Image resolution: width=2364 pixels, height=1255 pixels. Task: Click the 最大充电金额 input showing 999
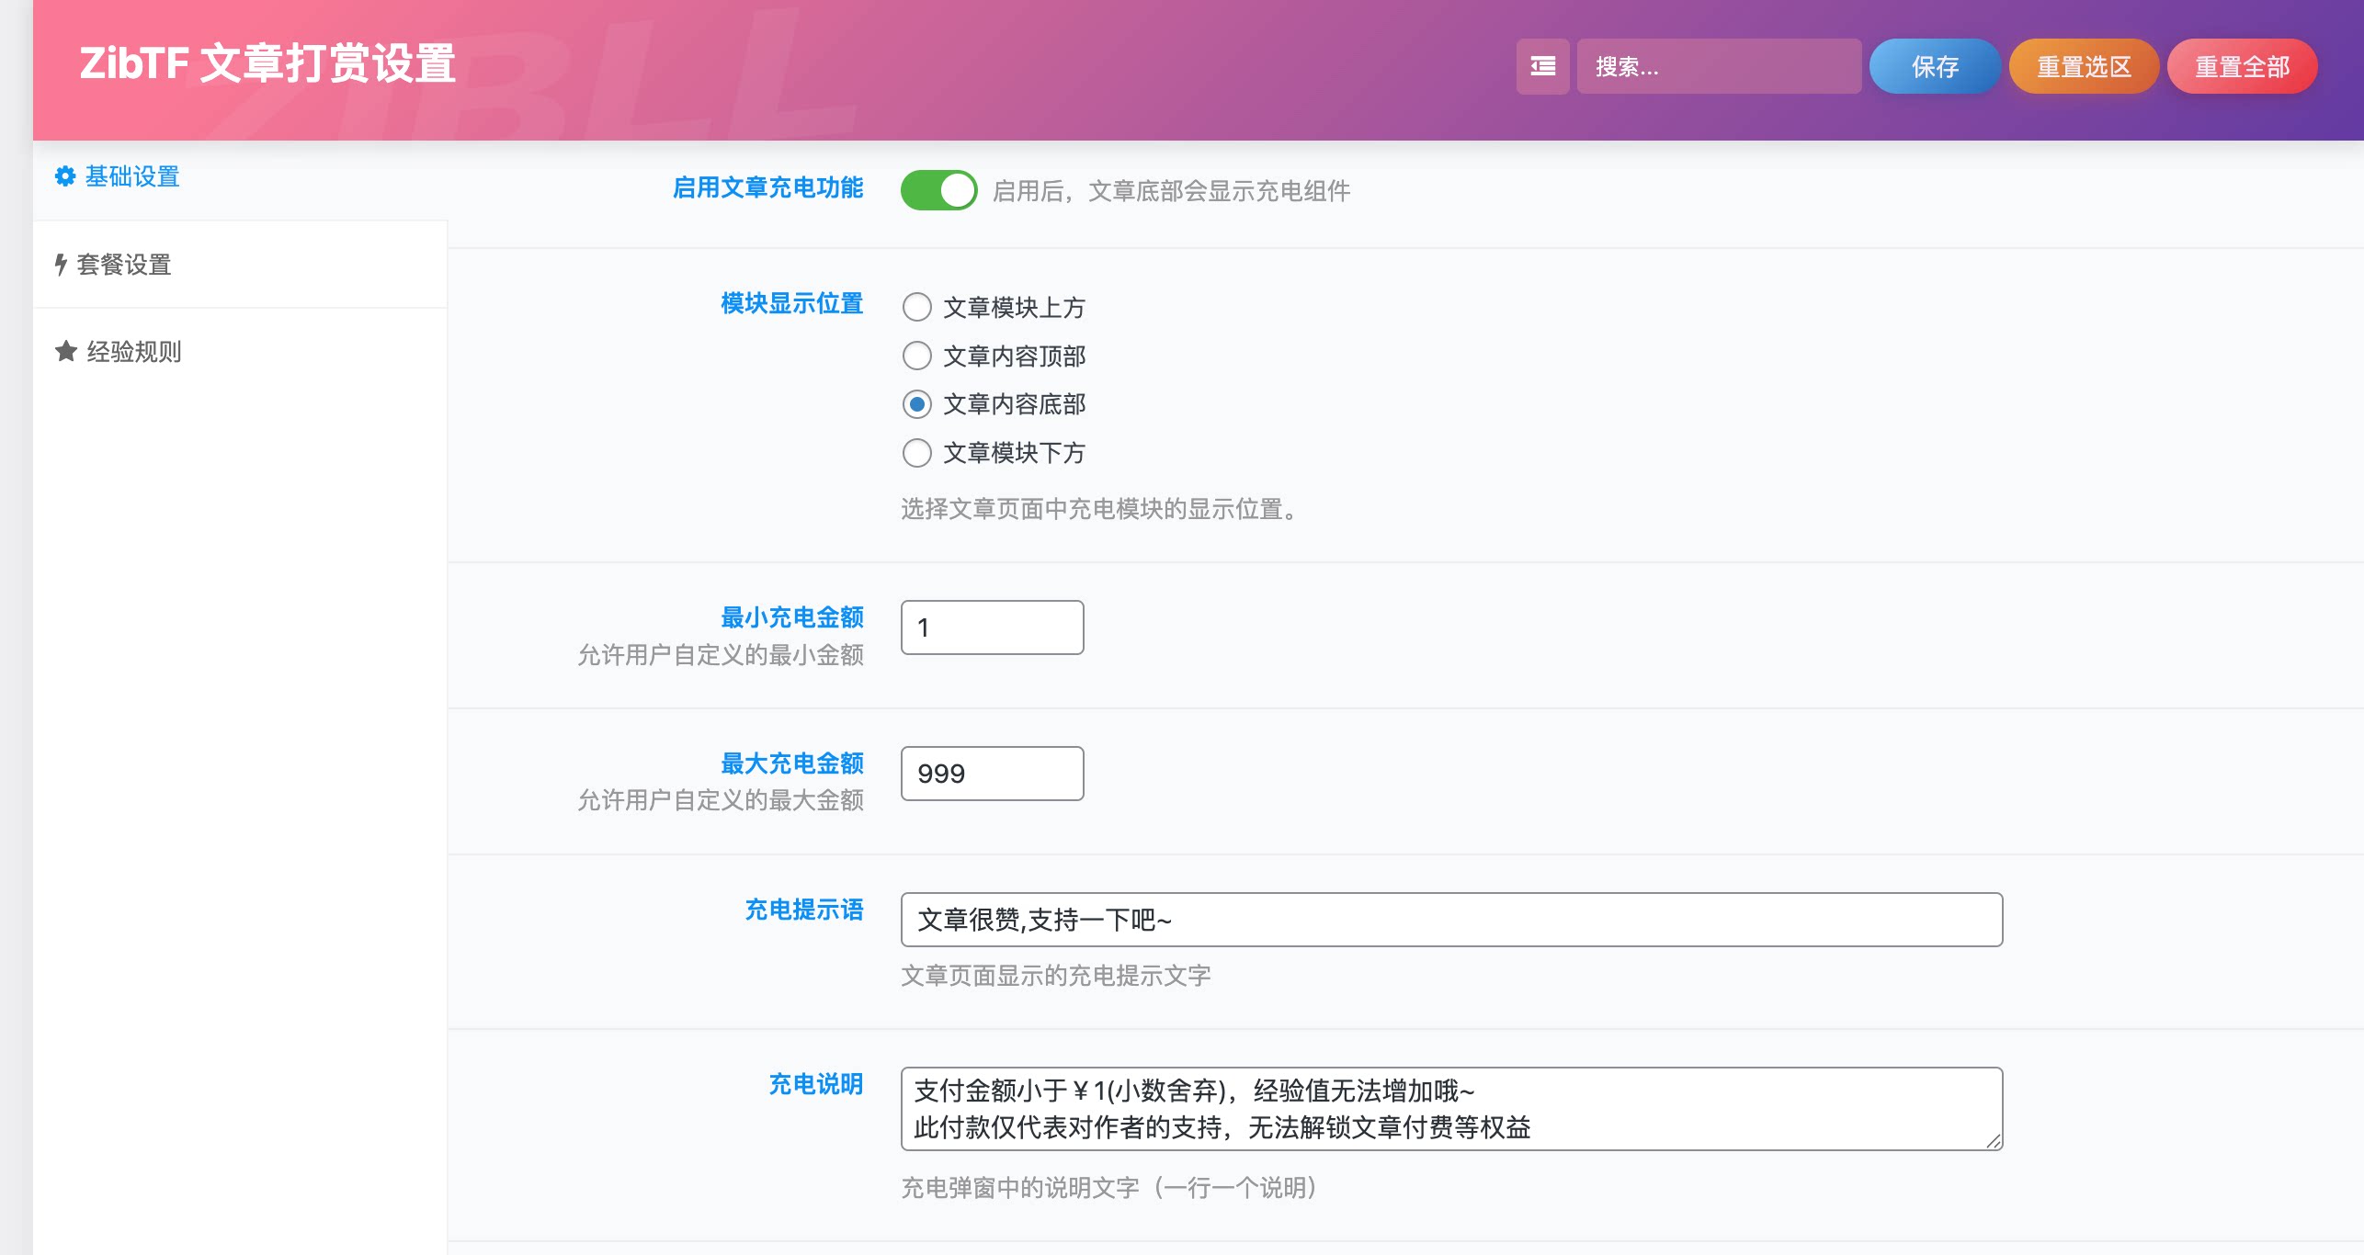991,773
